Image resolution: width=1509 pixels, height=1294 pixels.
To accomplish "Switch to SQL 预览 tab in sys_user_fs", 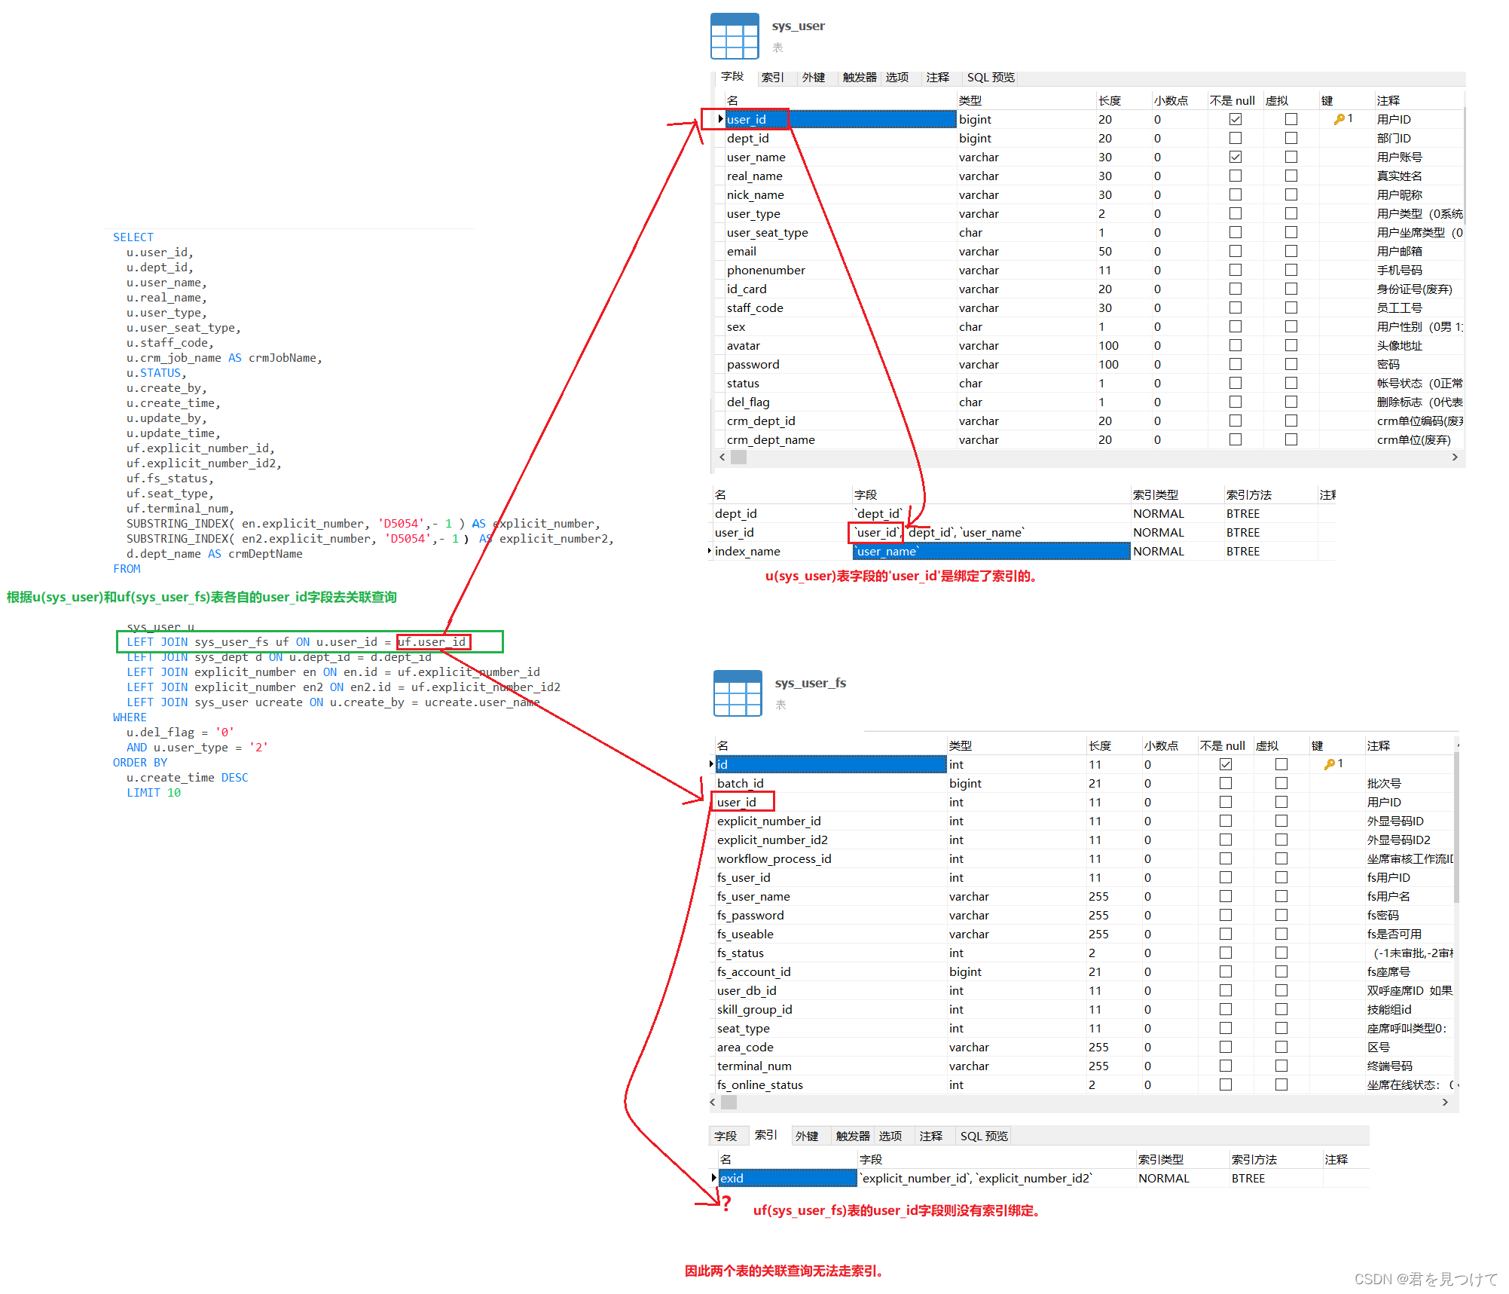I will (983, 1136).
